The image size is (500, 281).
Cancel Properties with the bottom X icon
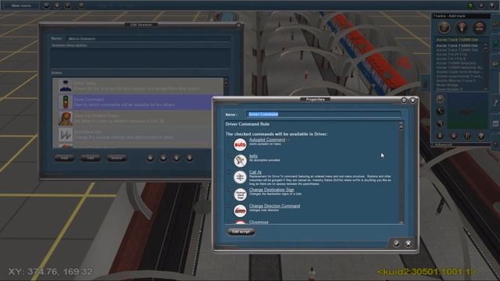409,244
